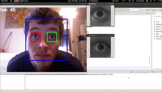Switch to the C/C++ perspective
Image resolution: width=162 pixels, height=91 pixels.
coord(154,10)
